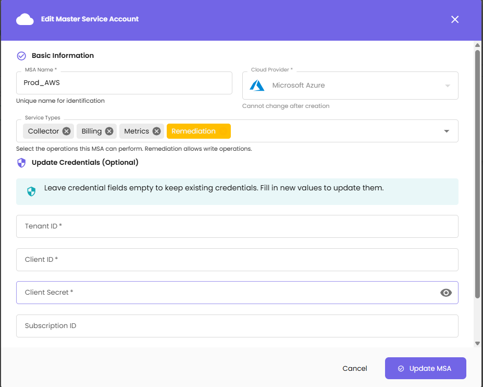Image resolution: width=483 pixels, height=387 pixels.
Task: Remove the Metrics service type chip
Action: pyautogui.click(x=156, y=131)
